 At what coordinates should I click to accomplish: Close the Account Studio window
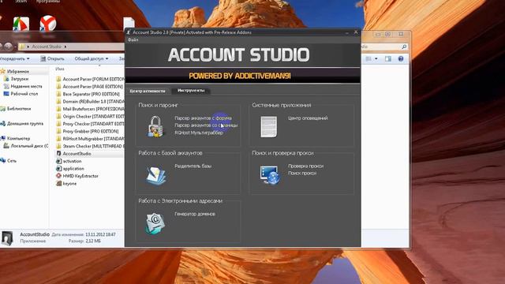click(356, 32)
